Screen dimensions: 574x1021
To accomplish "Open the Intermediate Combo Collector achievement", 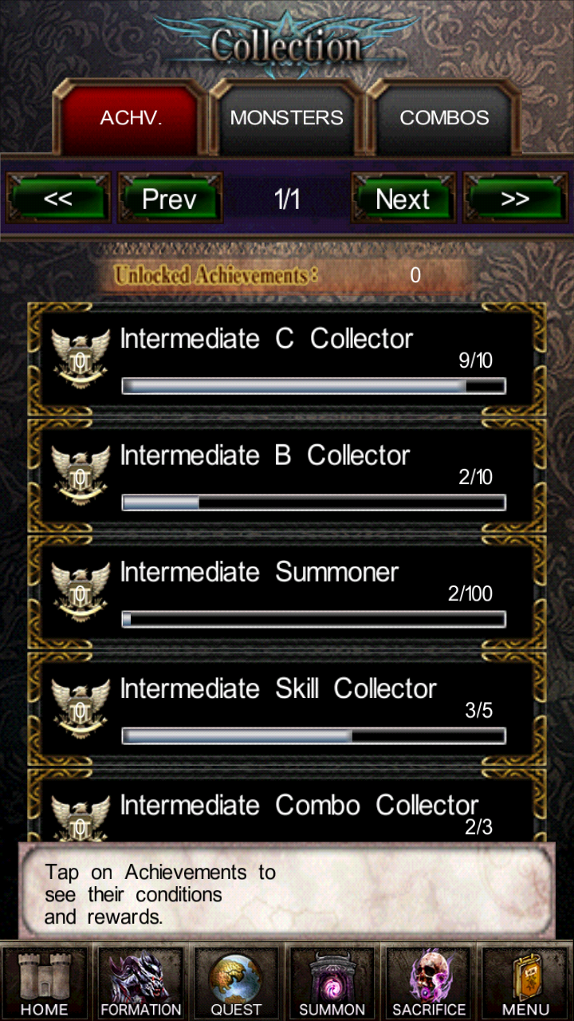I will [x=287, y=806].
